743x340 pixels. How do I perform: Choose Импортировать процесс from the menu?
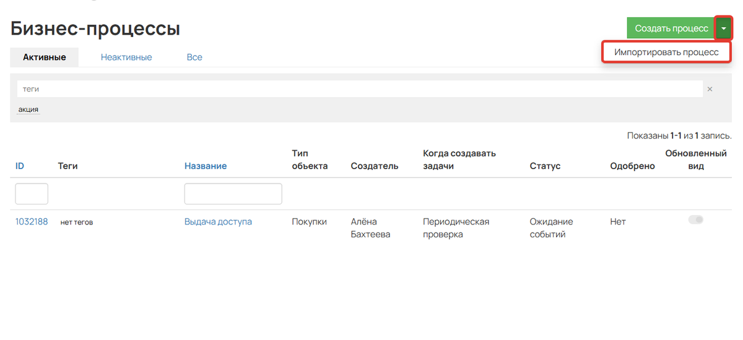tap(666, 52)
